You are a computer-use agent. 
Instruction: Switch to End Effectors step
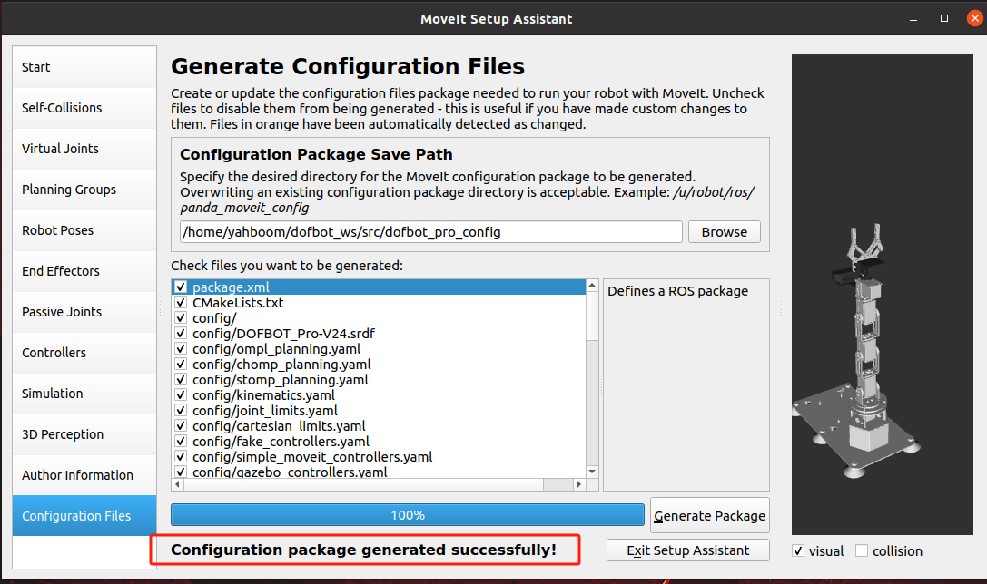point(84,271)
